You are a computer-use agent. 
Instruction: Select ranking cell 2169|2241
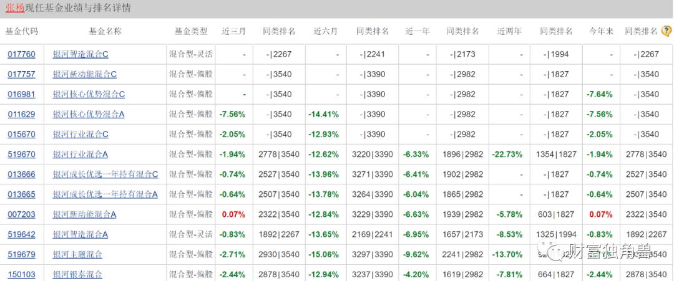pos(372,235)
